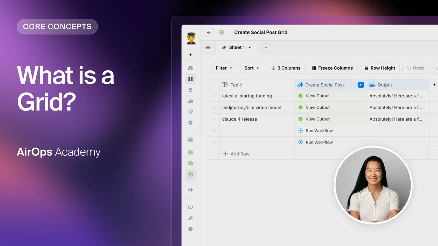The height and width of the screenshot is (246, 438).
Task: Click the Output cell in row 3
Action: pos(398,119)
